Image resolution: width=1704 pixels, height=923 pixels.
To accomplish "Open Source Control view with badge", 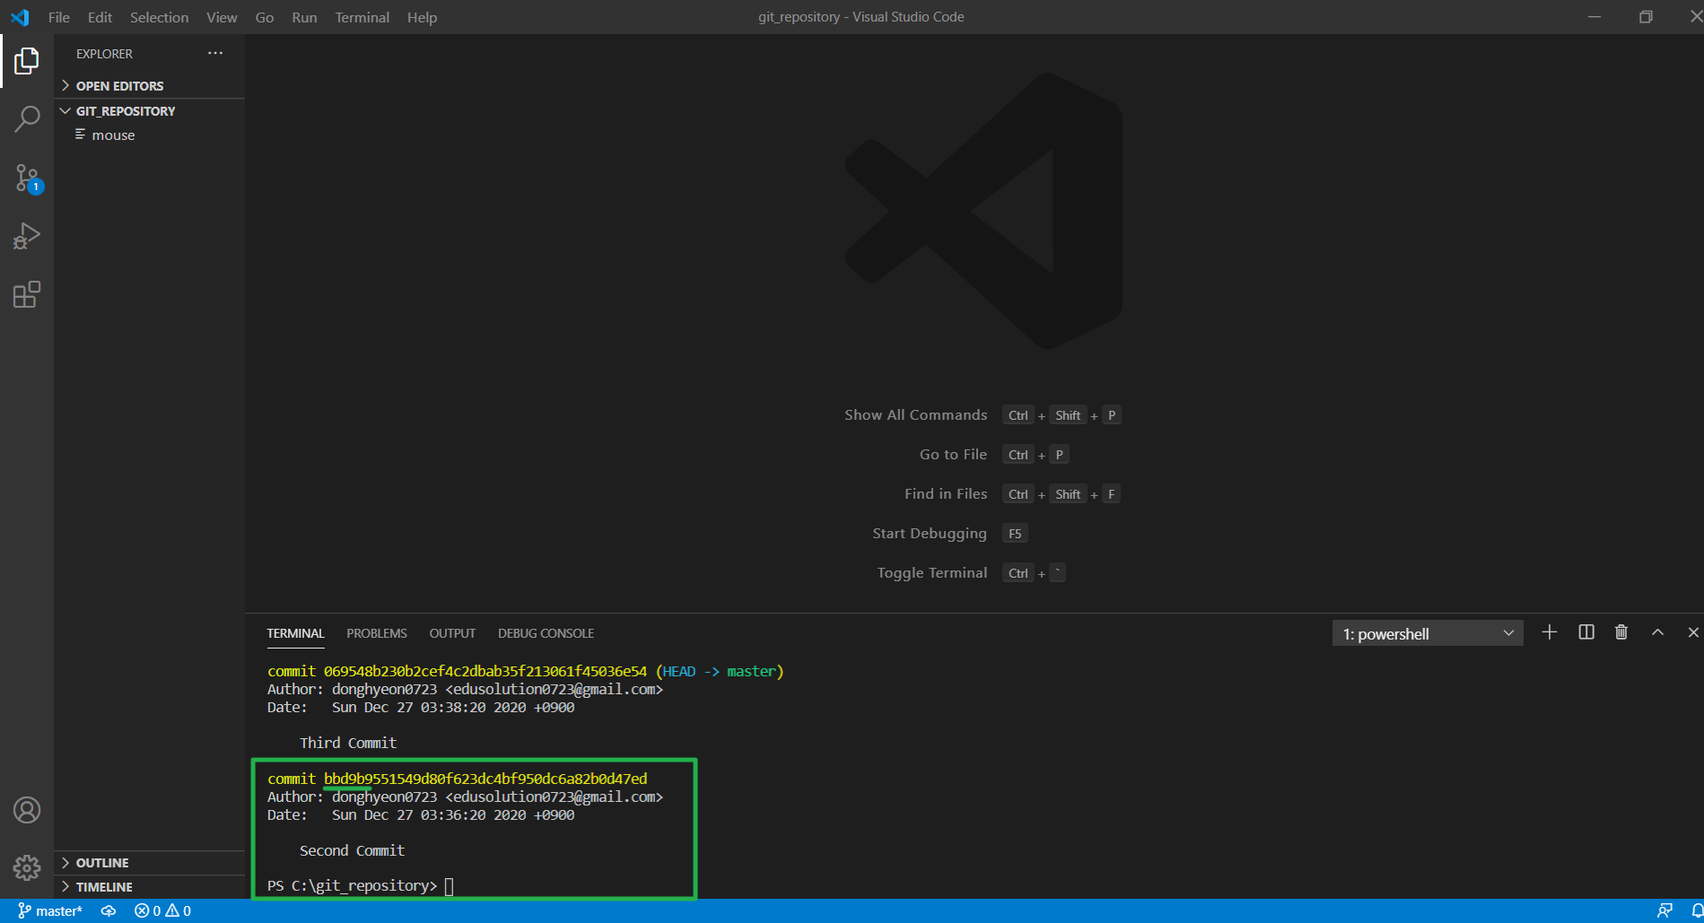I will (27, 179).
